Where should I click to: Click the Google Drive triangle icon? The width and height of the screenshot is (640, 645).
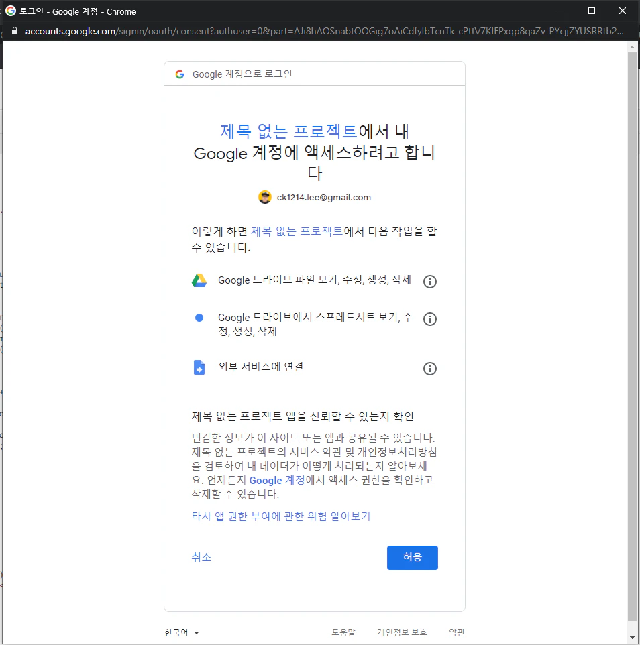(199, 280)
